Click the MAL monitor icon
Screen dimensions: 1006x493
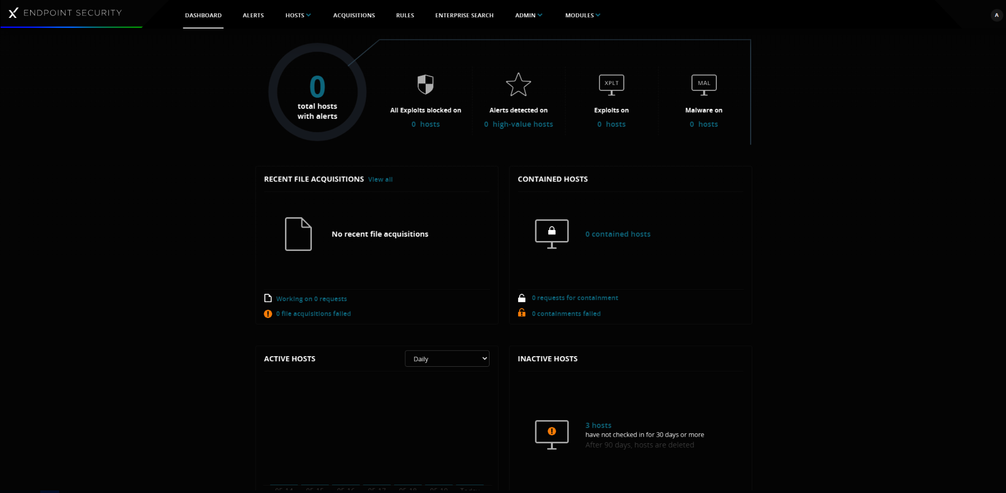click(x=704, y=85)
